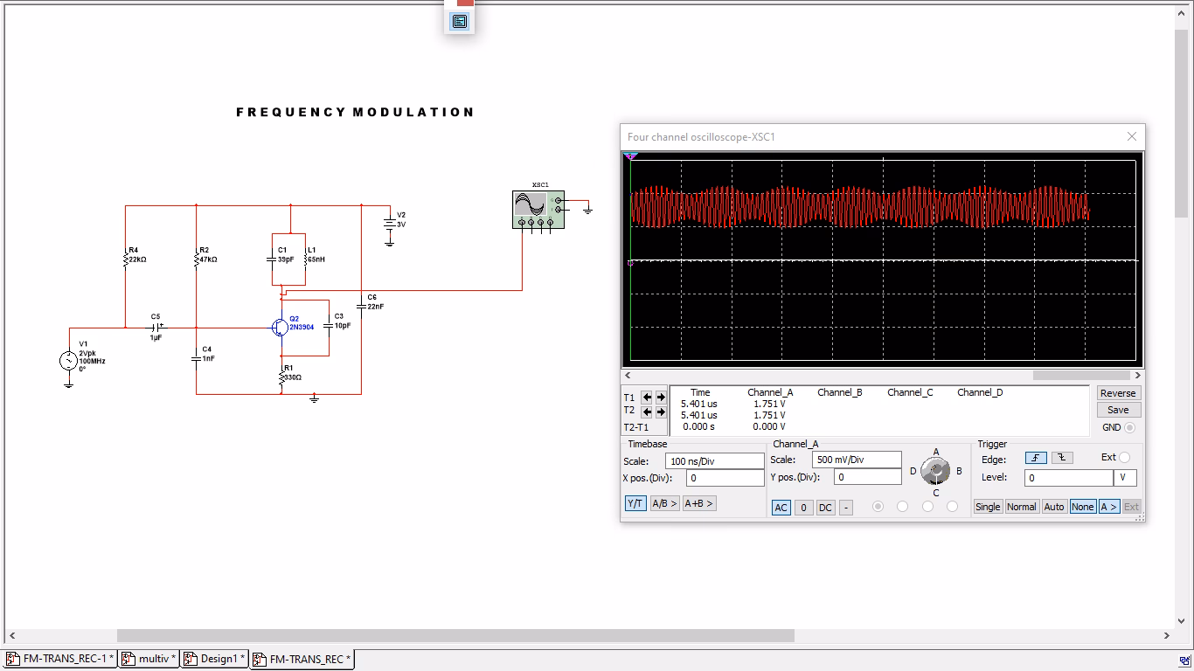Click the channel selector knob
The width and height of the screenshot is (1194, 671).
pos(935,472)
